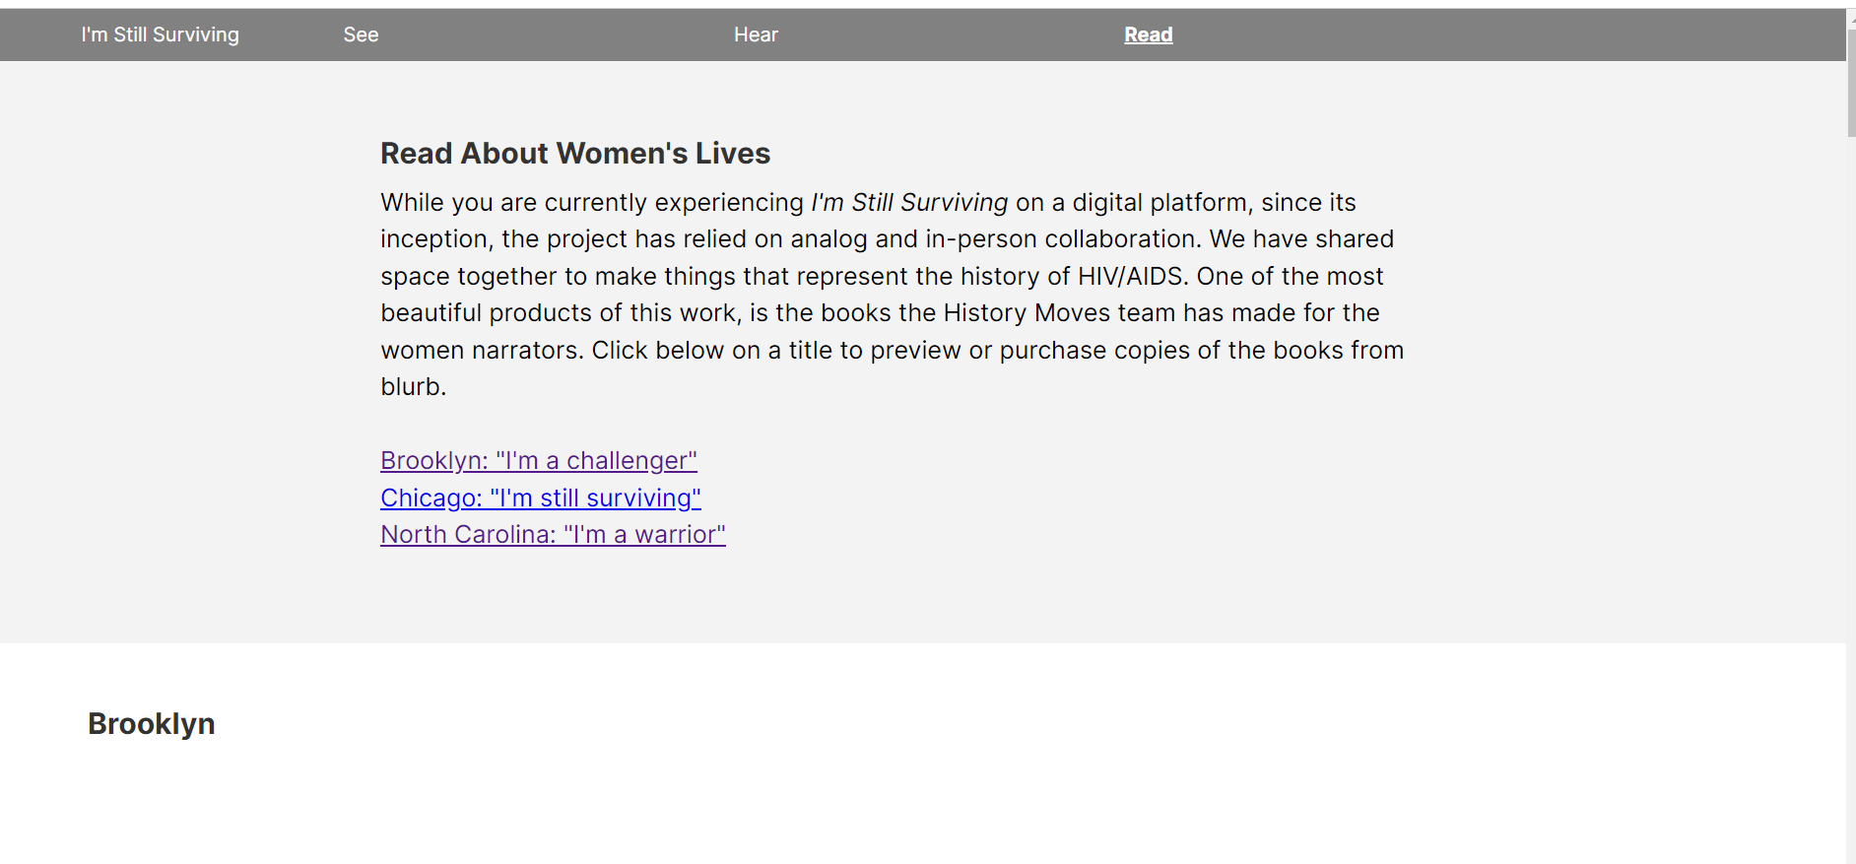Screen dimensions: 1856x864
Task: Open the I'm Still Surviving home link
Action: 160,34
